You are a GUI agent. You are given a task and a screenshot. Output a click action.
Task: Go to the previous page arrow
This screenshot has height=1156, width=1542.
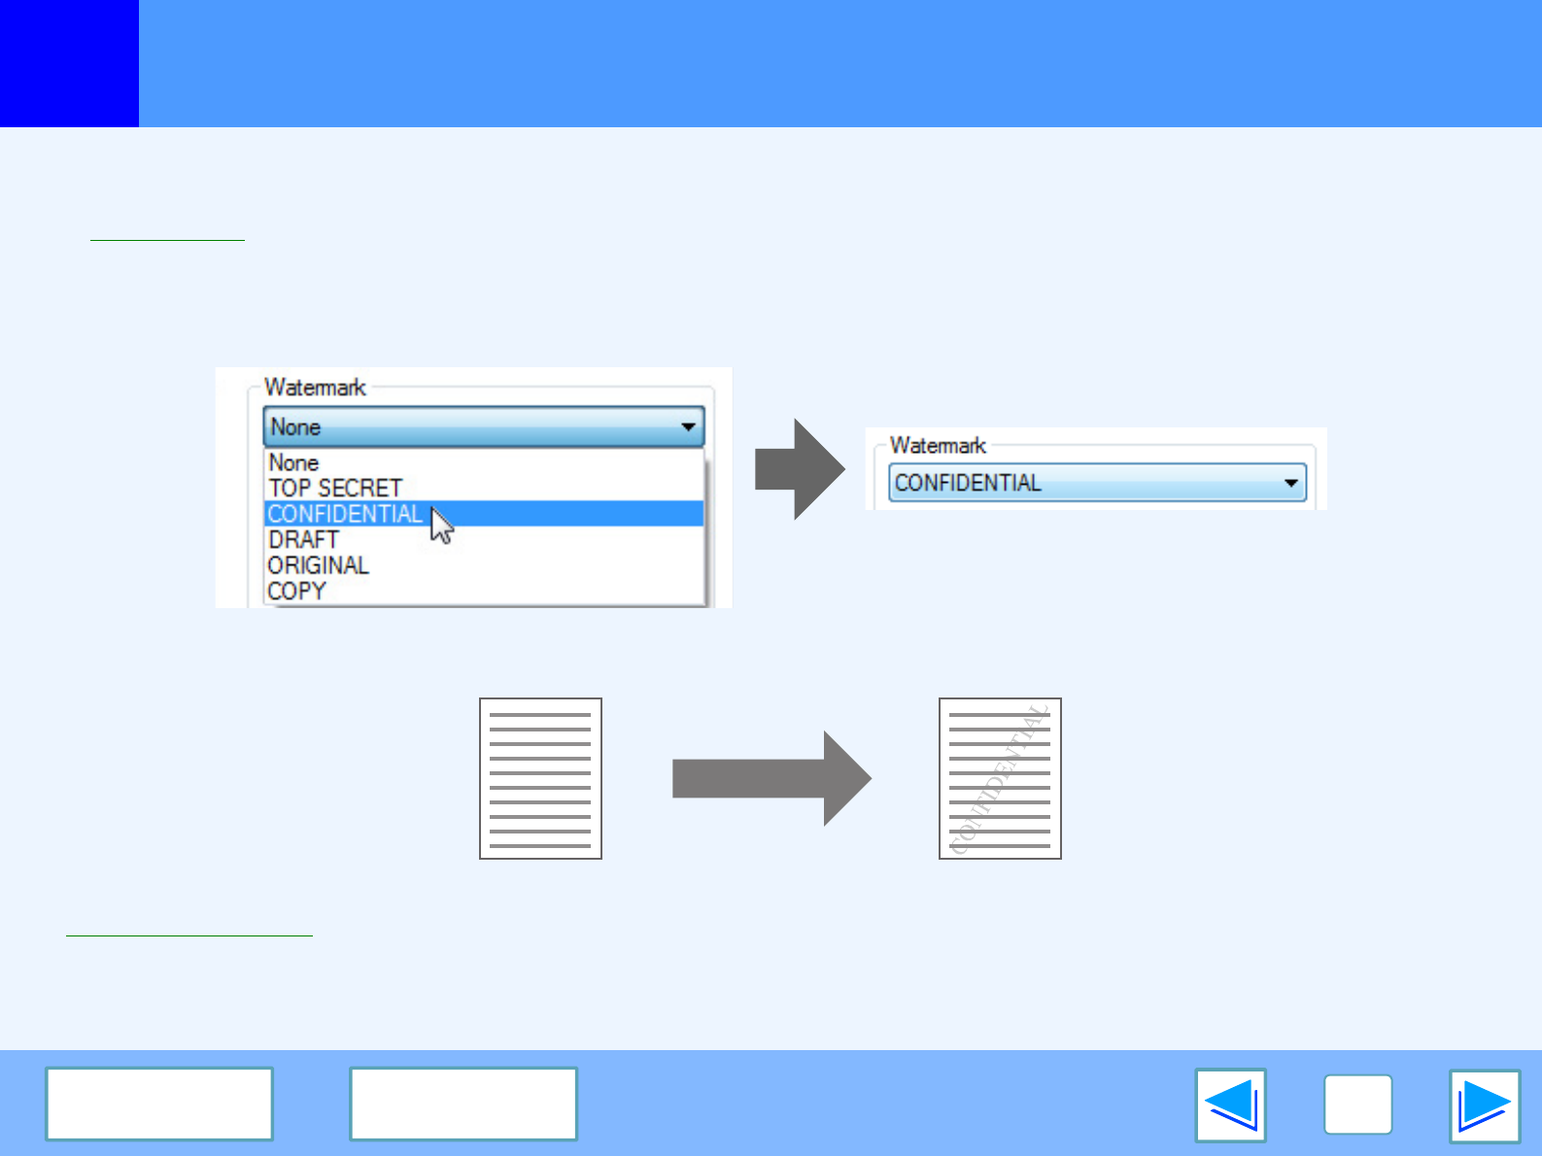click(x=1230, y=1105)
